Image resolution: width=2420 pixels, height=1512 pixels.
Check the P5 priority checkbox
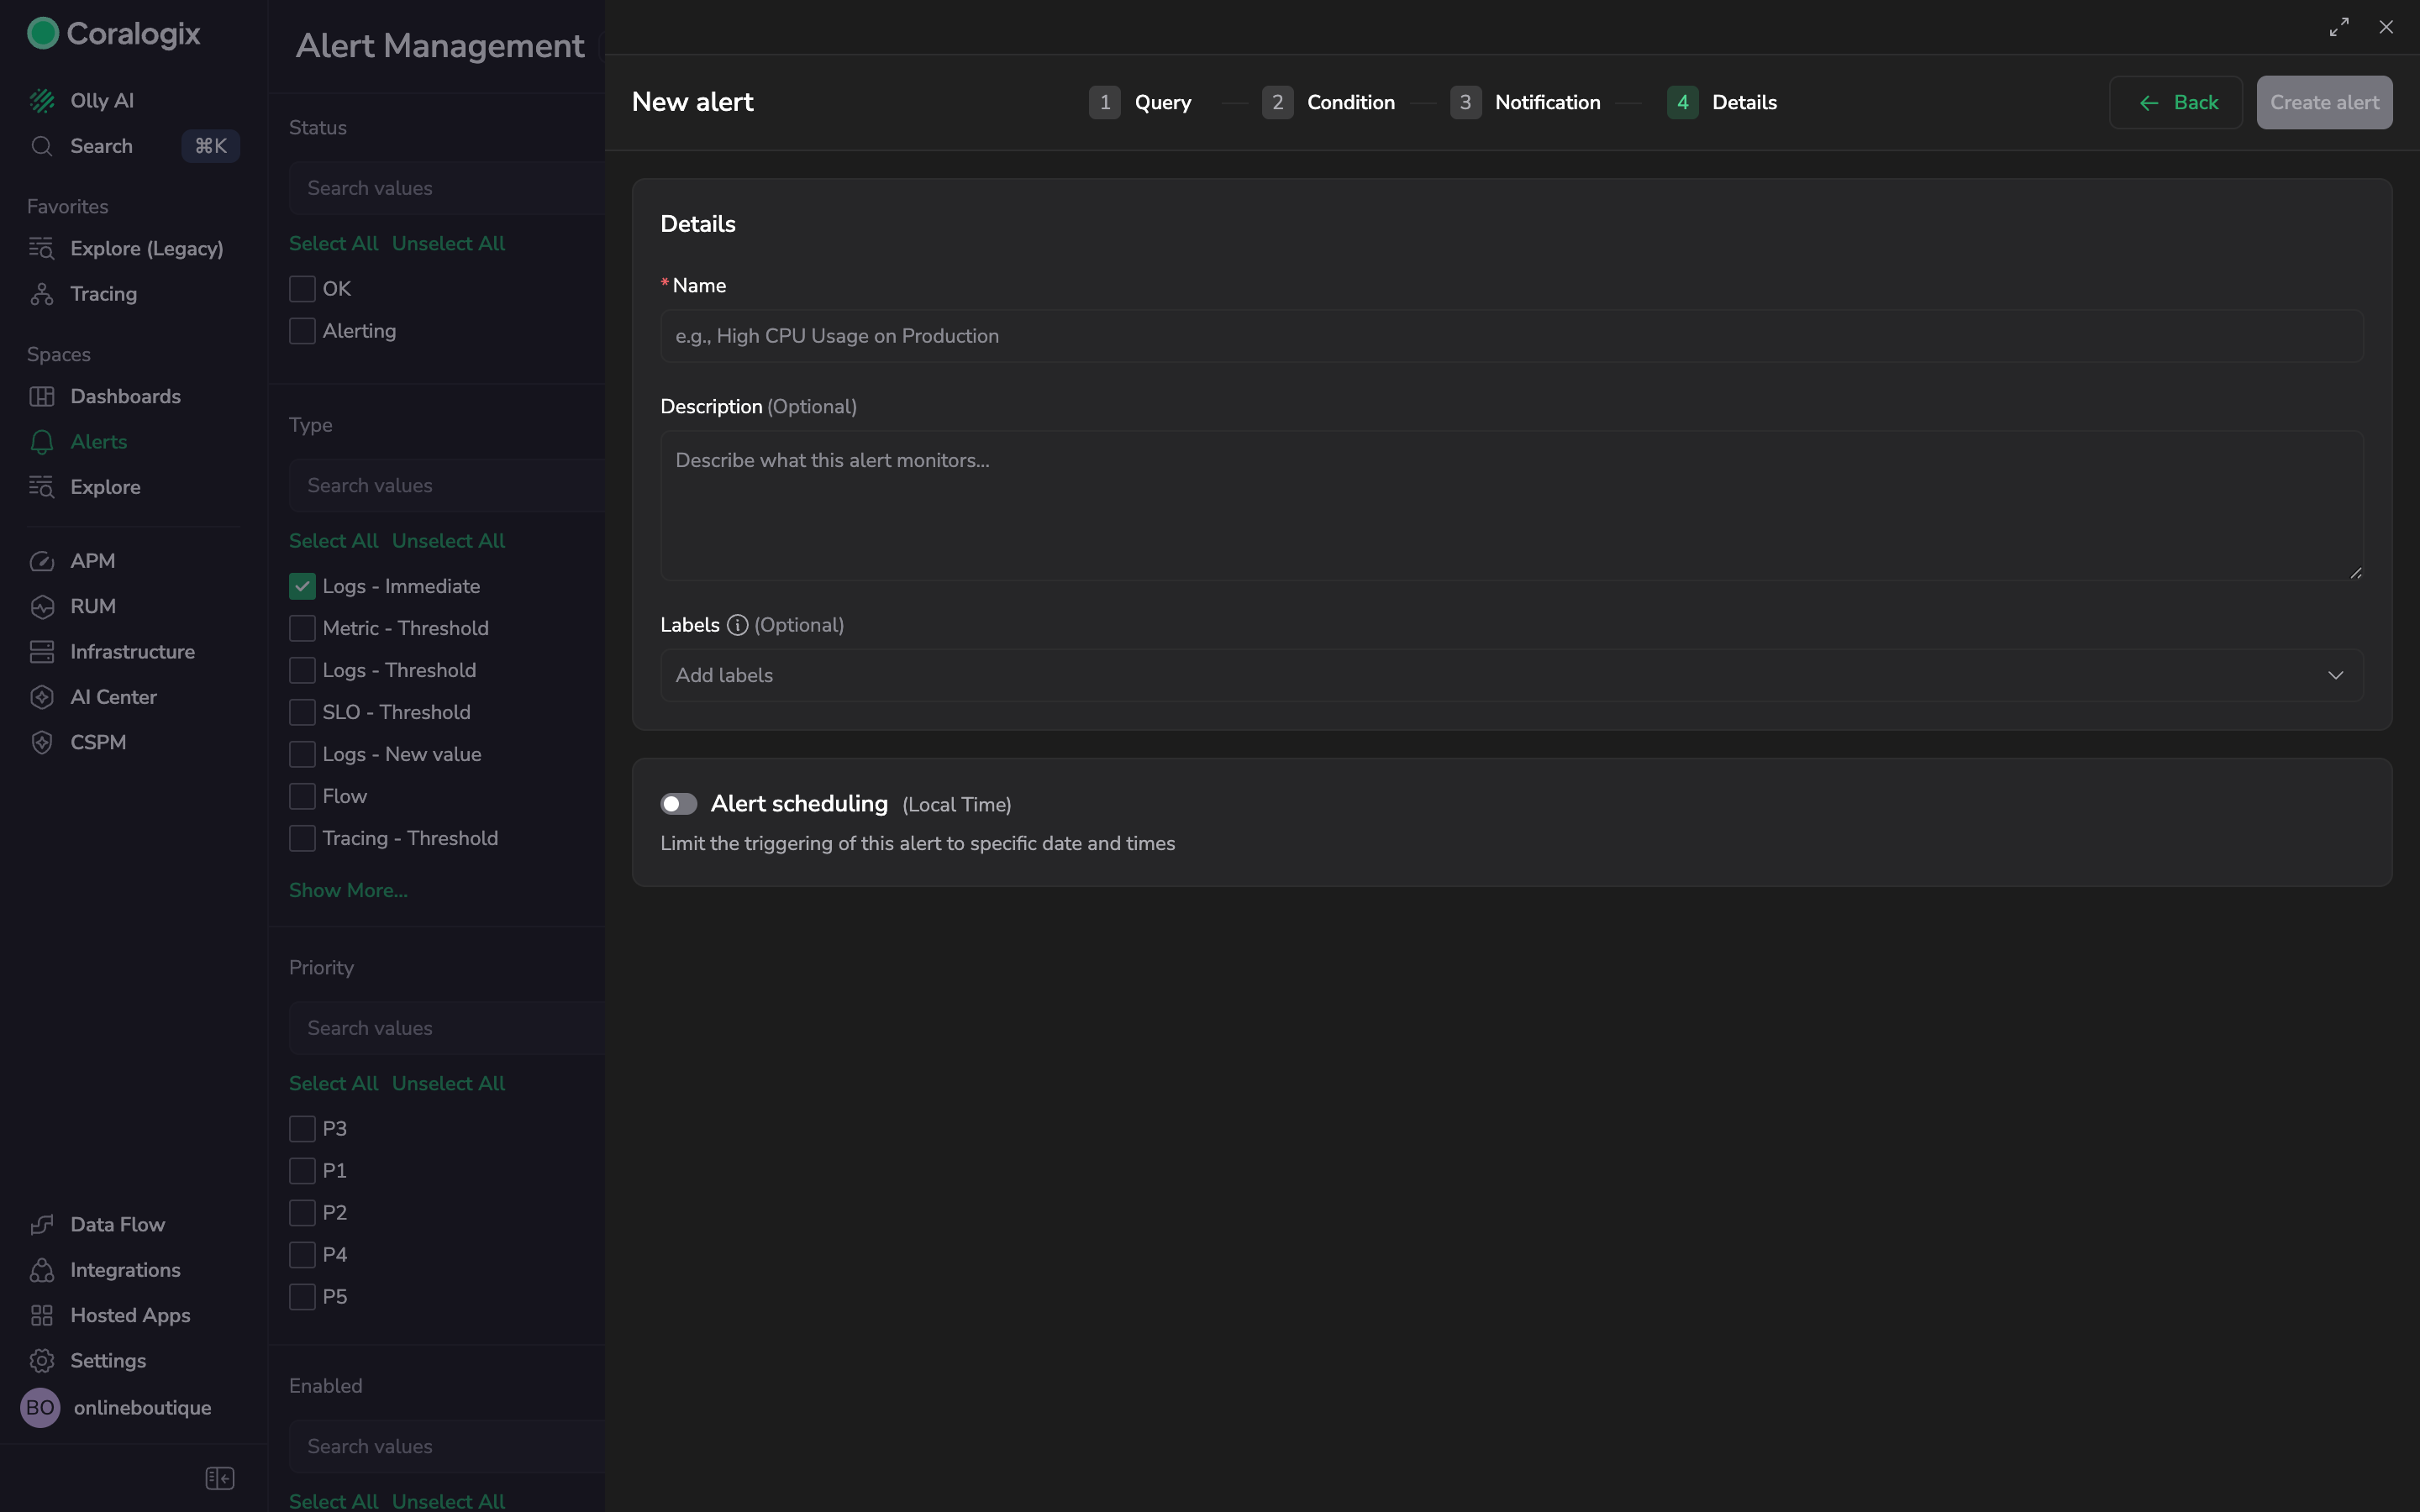point(302,1297)
